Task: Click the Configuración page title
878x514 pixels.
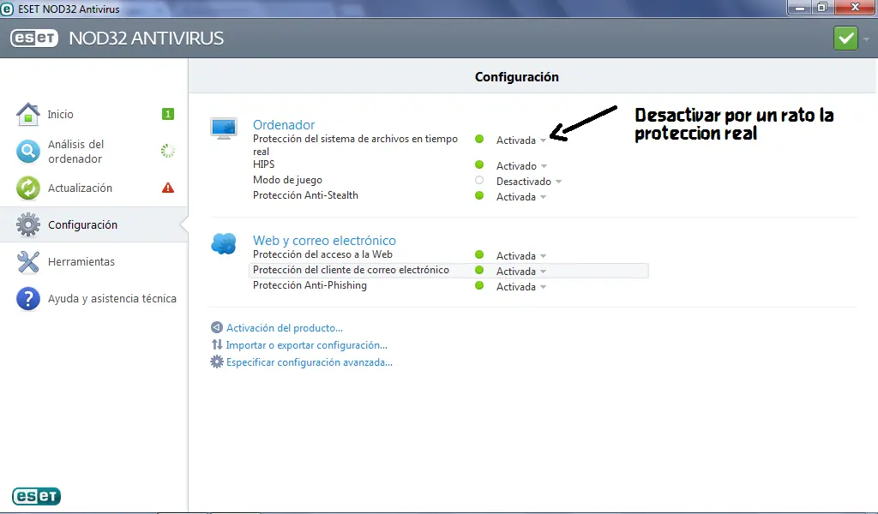Action: tap(517, 77)
